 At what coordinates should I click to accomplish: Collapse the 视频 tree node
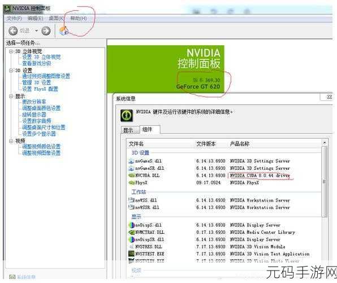point(11,141)
